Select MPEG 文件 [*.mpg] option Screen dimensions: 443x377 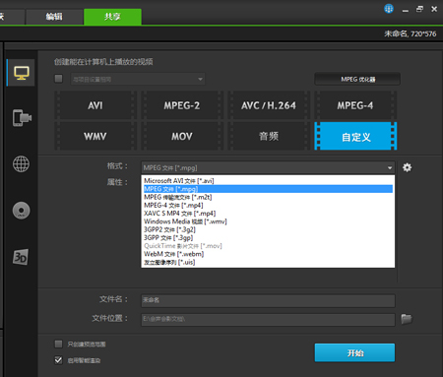pos(268,189)
